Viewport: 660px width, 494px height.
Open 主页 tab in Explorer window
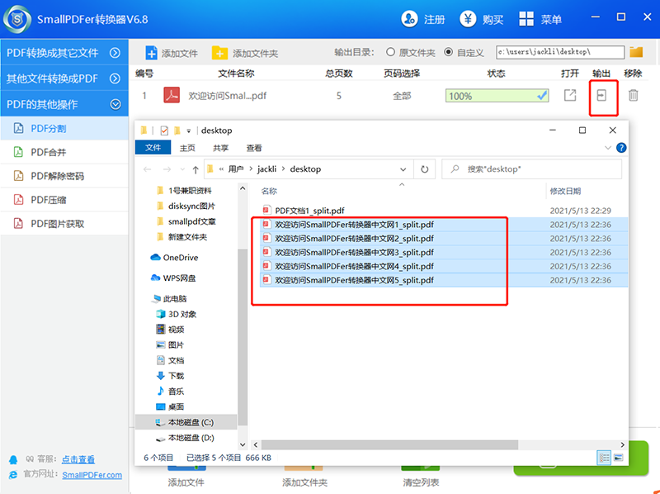pyautogui.click(x=187, y=148)
